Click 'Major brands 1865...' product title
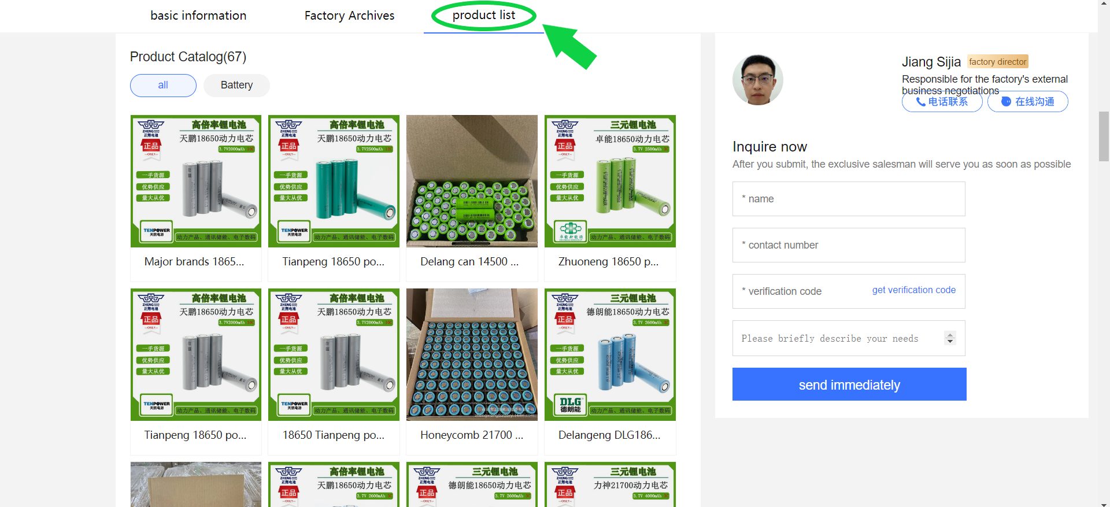Viewport: 1110px width, 507px height. click(194, 261)
